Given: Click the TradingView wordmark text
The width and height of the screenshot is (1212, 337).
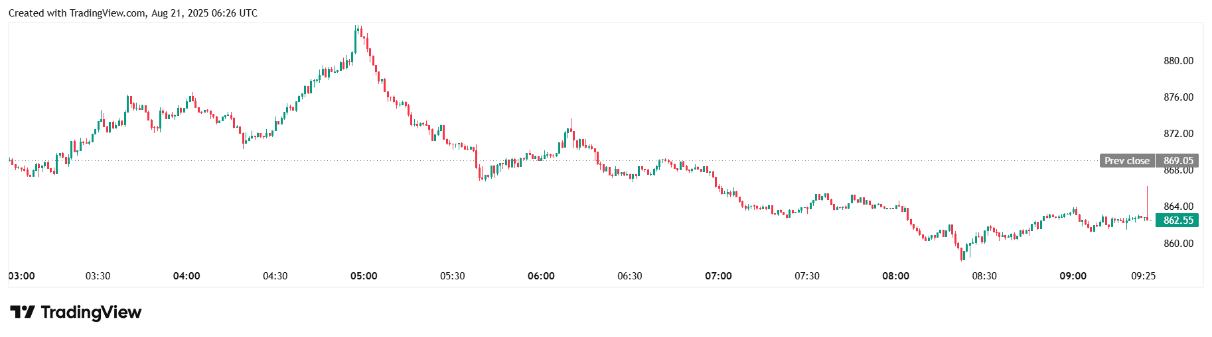Looking at the screenshot, I should (x=91, y=312).
